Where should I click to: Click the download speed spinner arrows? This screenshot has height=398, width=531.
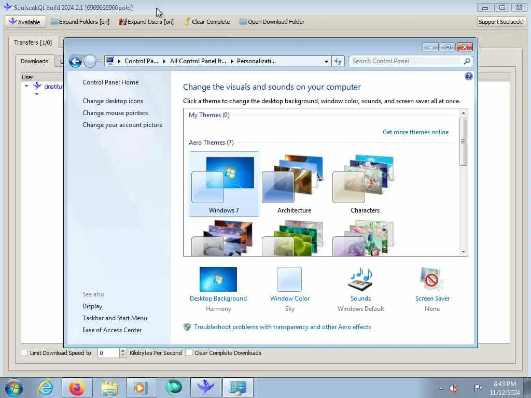[122, 353]
